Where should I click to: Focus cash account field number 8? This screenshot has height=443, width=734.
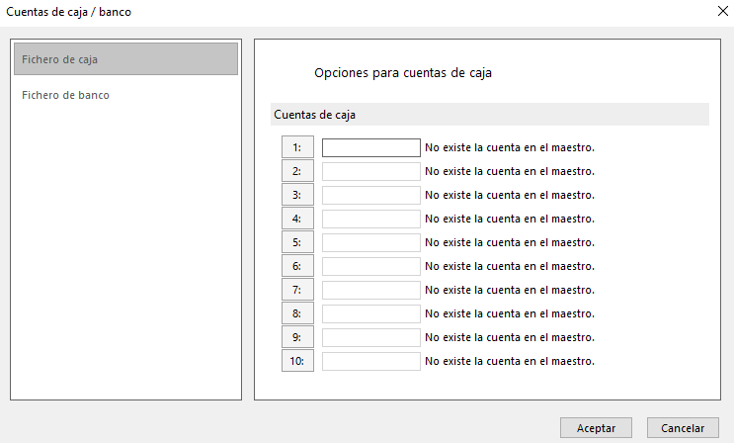[371, 314]
